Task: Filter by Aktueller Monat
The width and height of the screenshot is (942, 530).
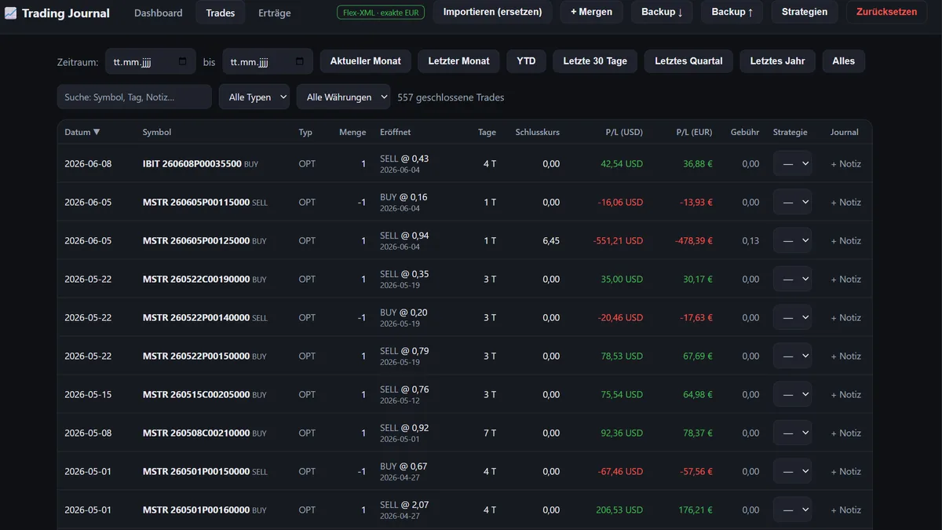Action: click(366, 61)
